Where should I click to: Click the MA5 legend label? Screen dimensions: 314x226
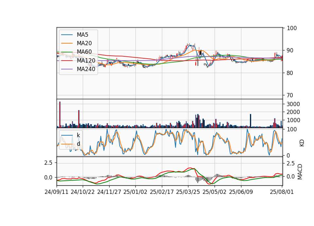(82, 35)
